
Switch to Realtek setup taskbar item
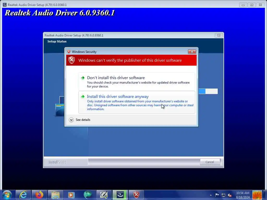point(120,195)
